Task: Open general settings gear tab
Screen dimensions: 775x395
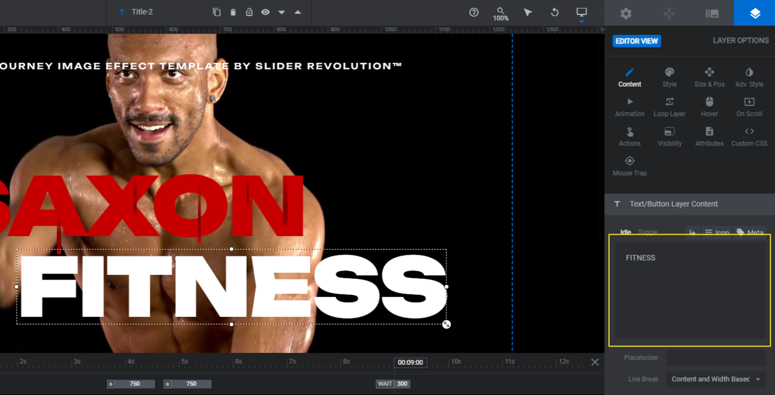Action: 626,13
